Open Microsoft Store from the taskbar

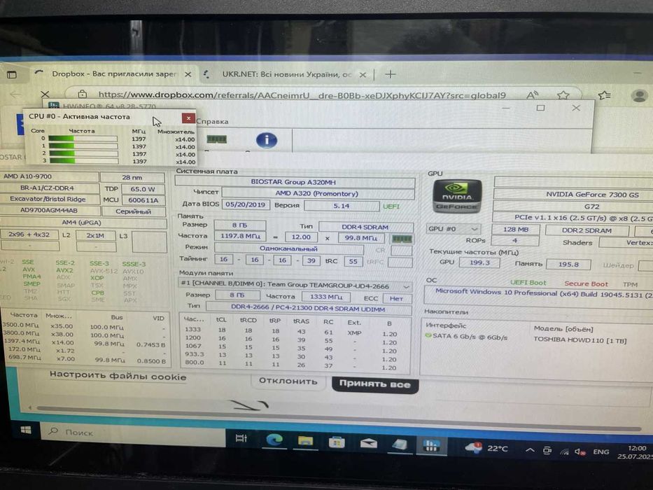pos(337,442)
